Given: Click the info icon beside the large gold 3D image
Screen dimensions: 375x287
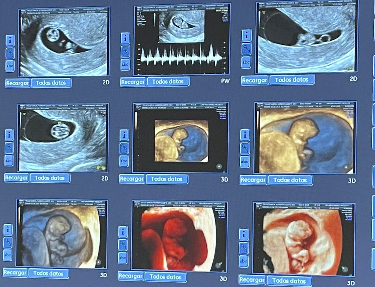Looking at the screenshot, I should pos(245,135).
